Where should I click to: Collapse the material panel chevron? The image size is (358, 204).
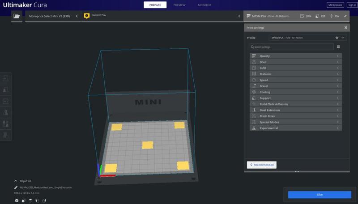click(x=239, y=16)
